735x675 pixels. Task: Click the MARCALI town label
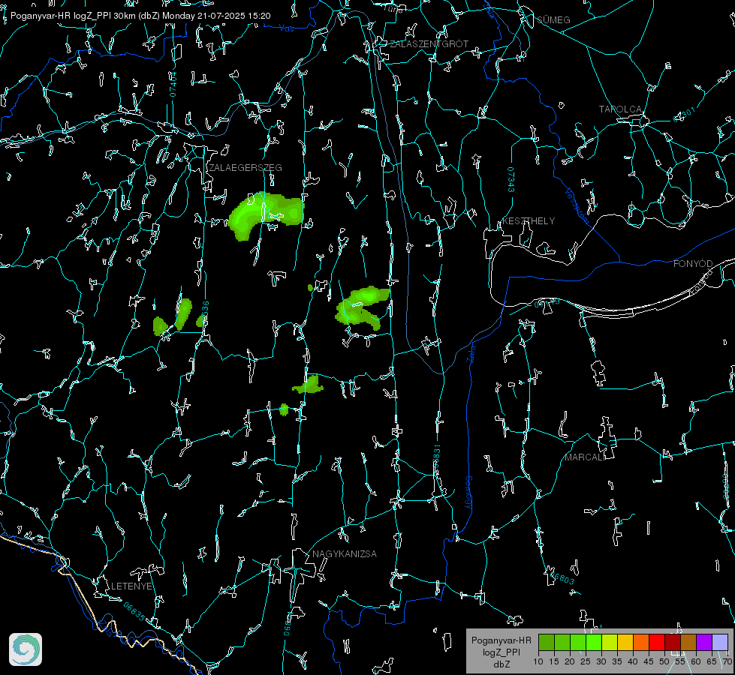(584, 457)
